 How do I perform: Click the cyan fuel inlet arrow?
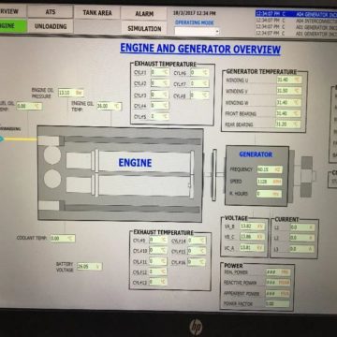pos(2,139)
